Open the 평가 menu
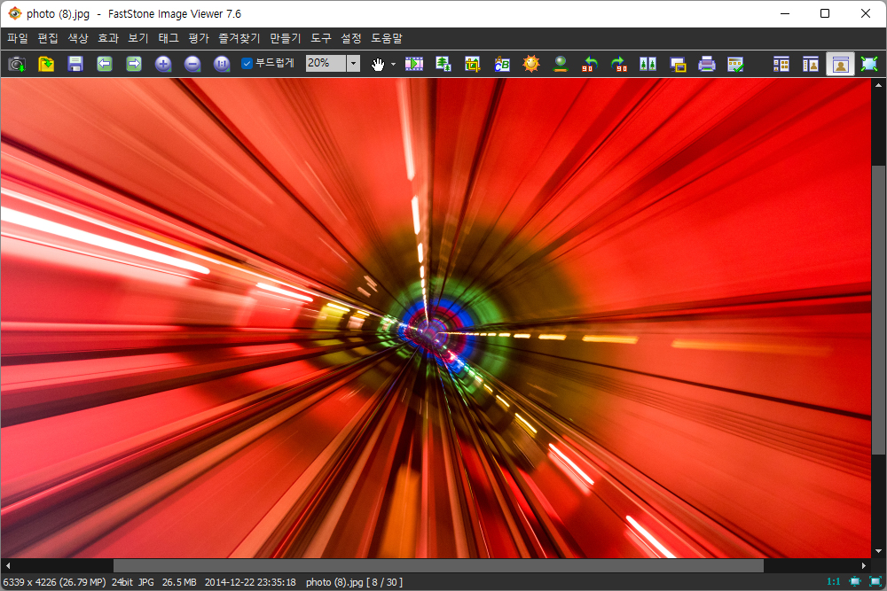The image size is (887, 591). (x=199, y=38)
